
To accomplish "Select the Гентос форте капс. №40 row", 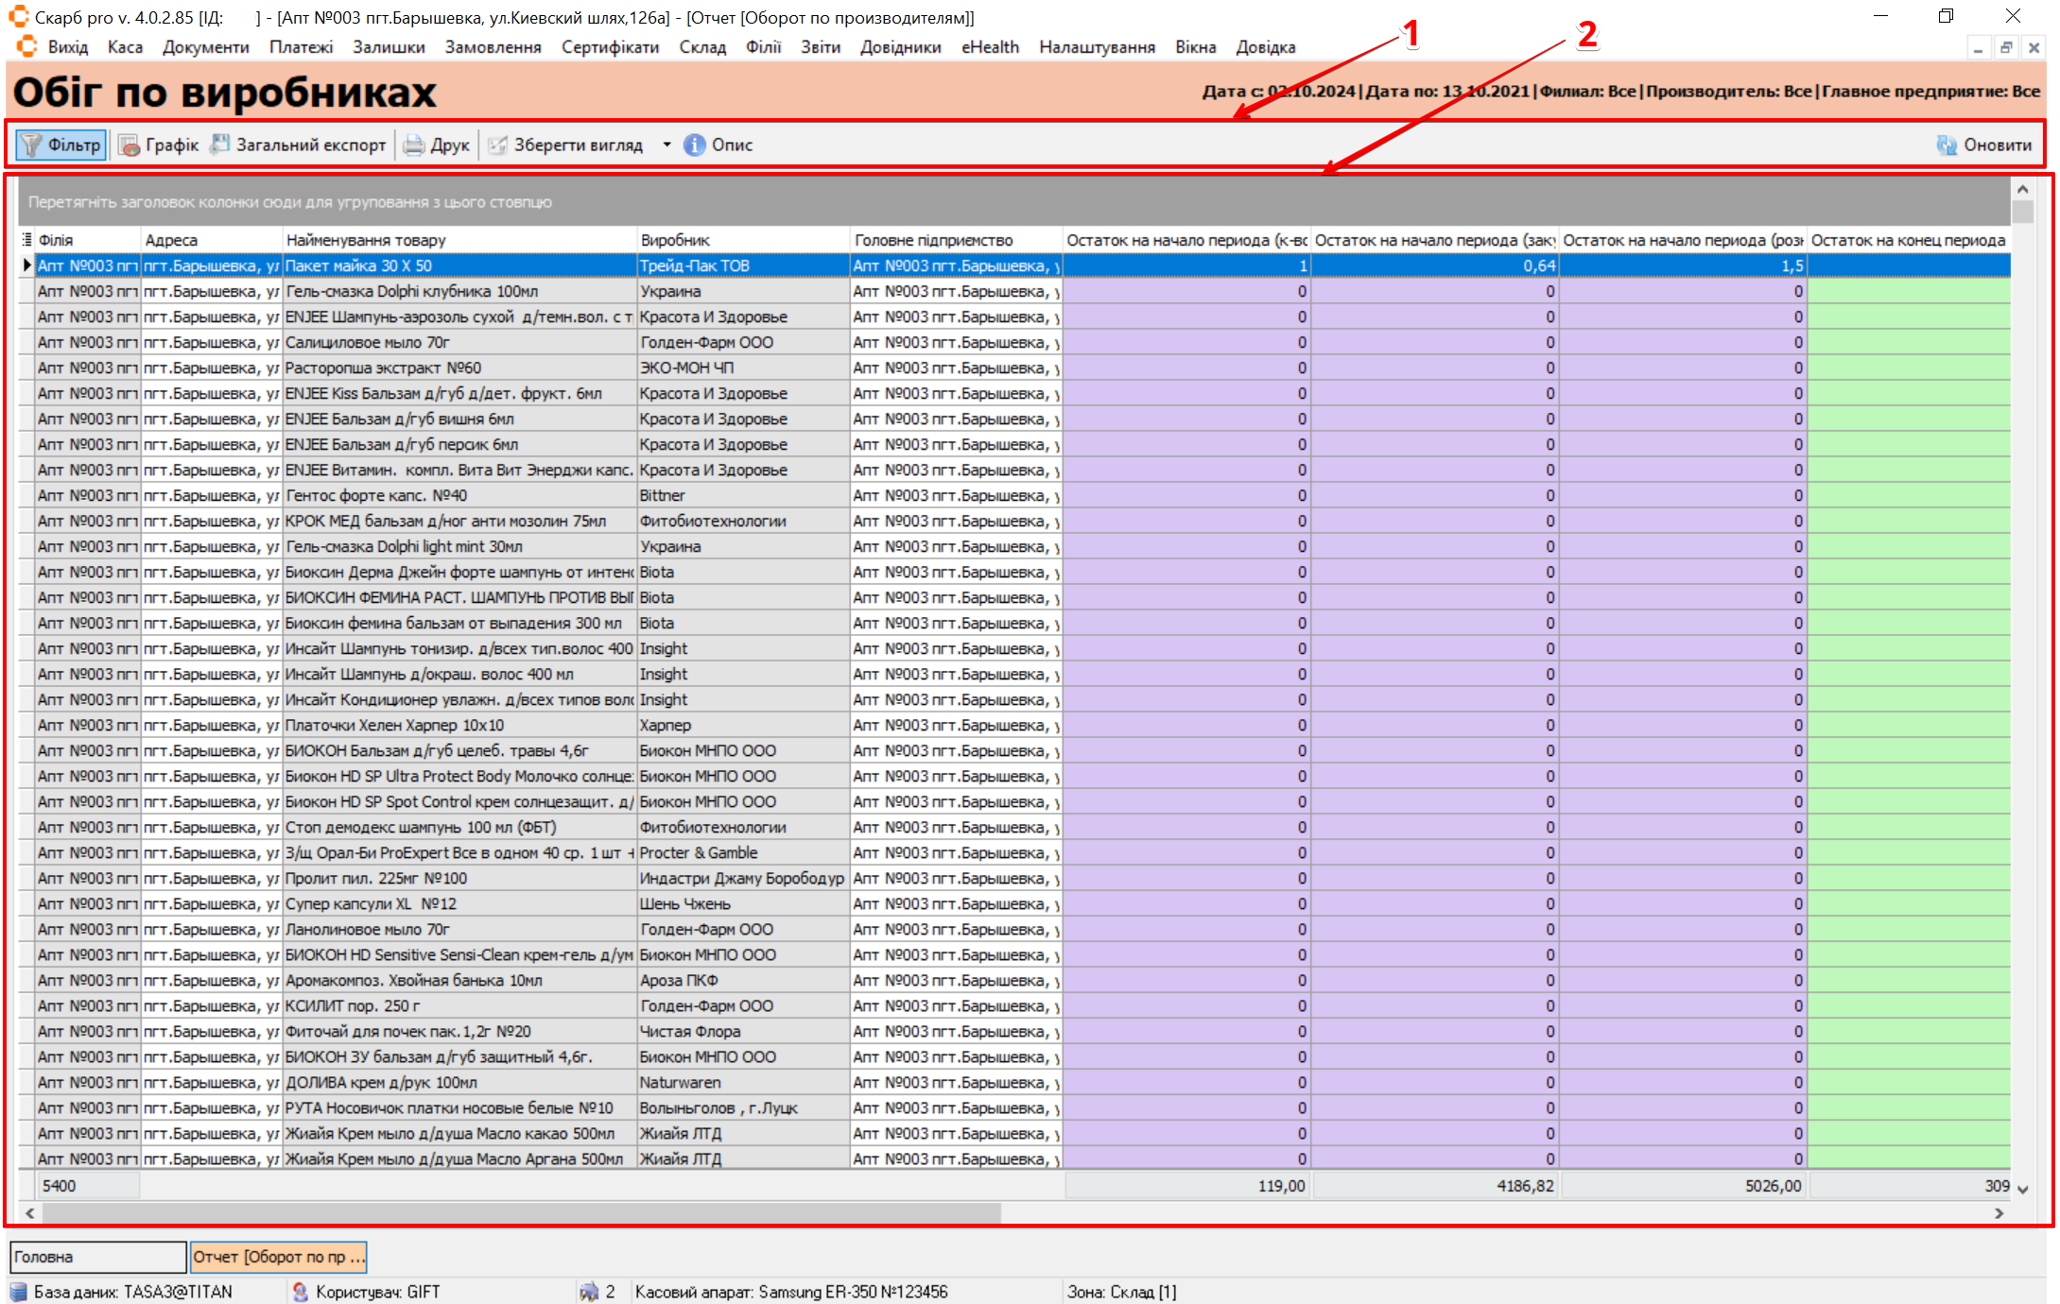I will point(459,495).
